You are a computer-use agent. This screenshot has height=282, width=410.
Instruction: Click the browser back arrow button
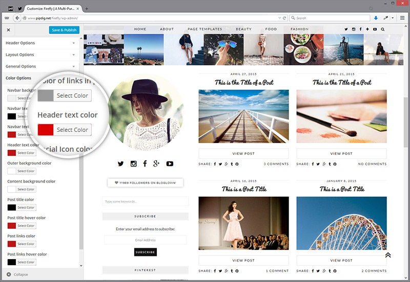click(17, 18)
